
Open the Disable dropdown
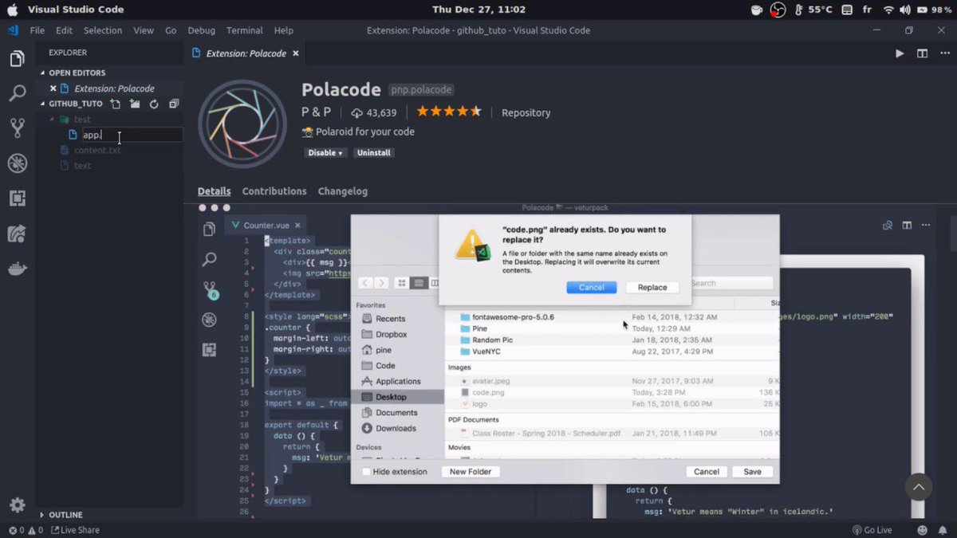click(x=325, y=152)
